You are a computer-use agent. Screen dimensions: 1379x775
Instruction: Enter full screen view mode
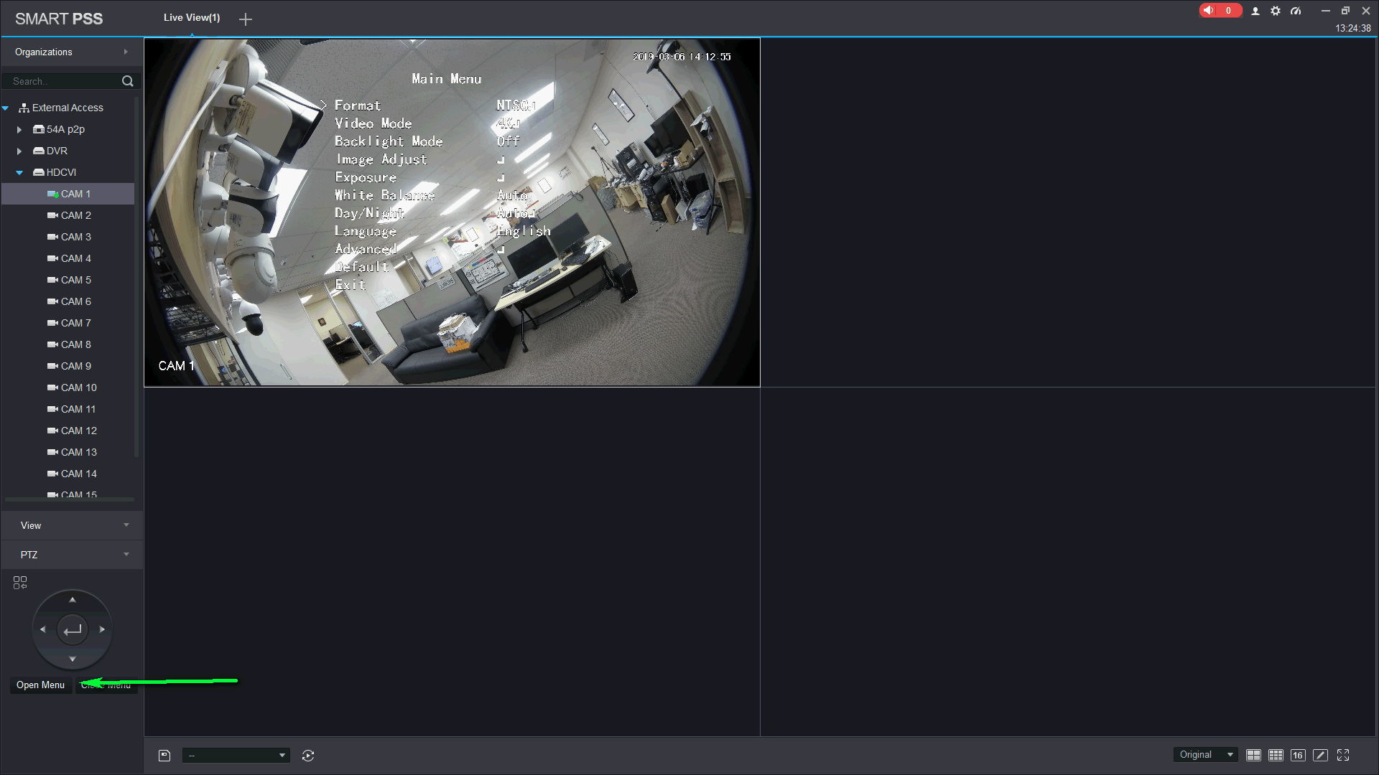coord(1343,755)
